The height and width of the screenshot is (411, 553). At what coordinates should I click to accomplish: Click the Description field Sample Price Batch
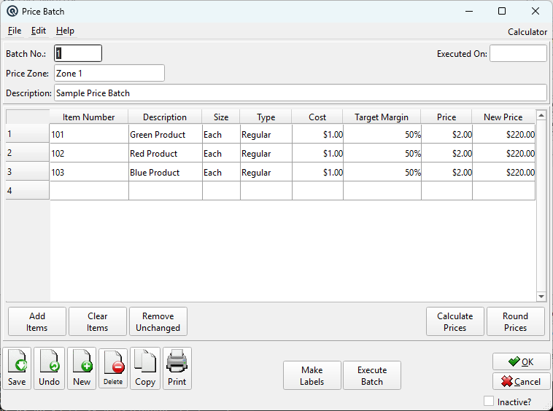point(301,93)
